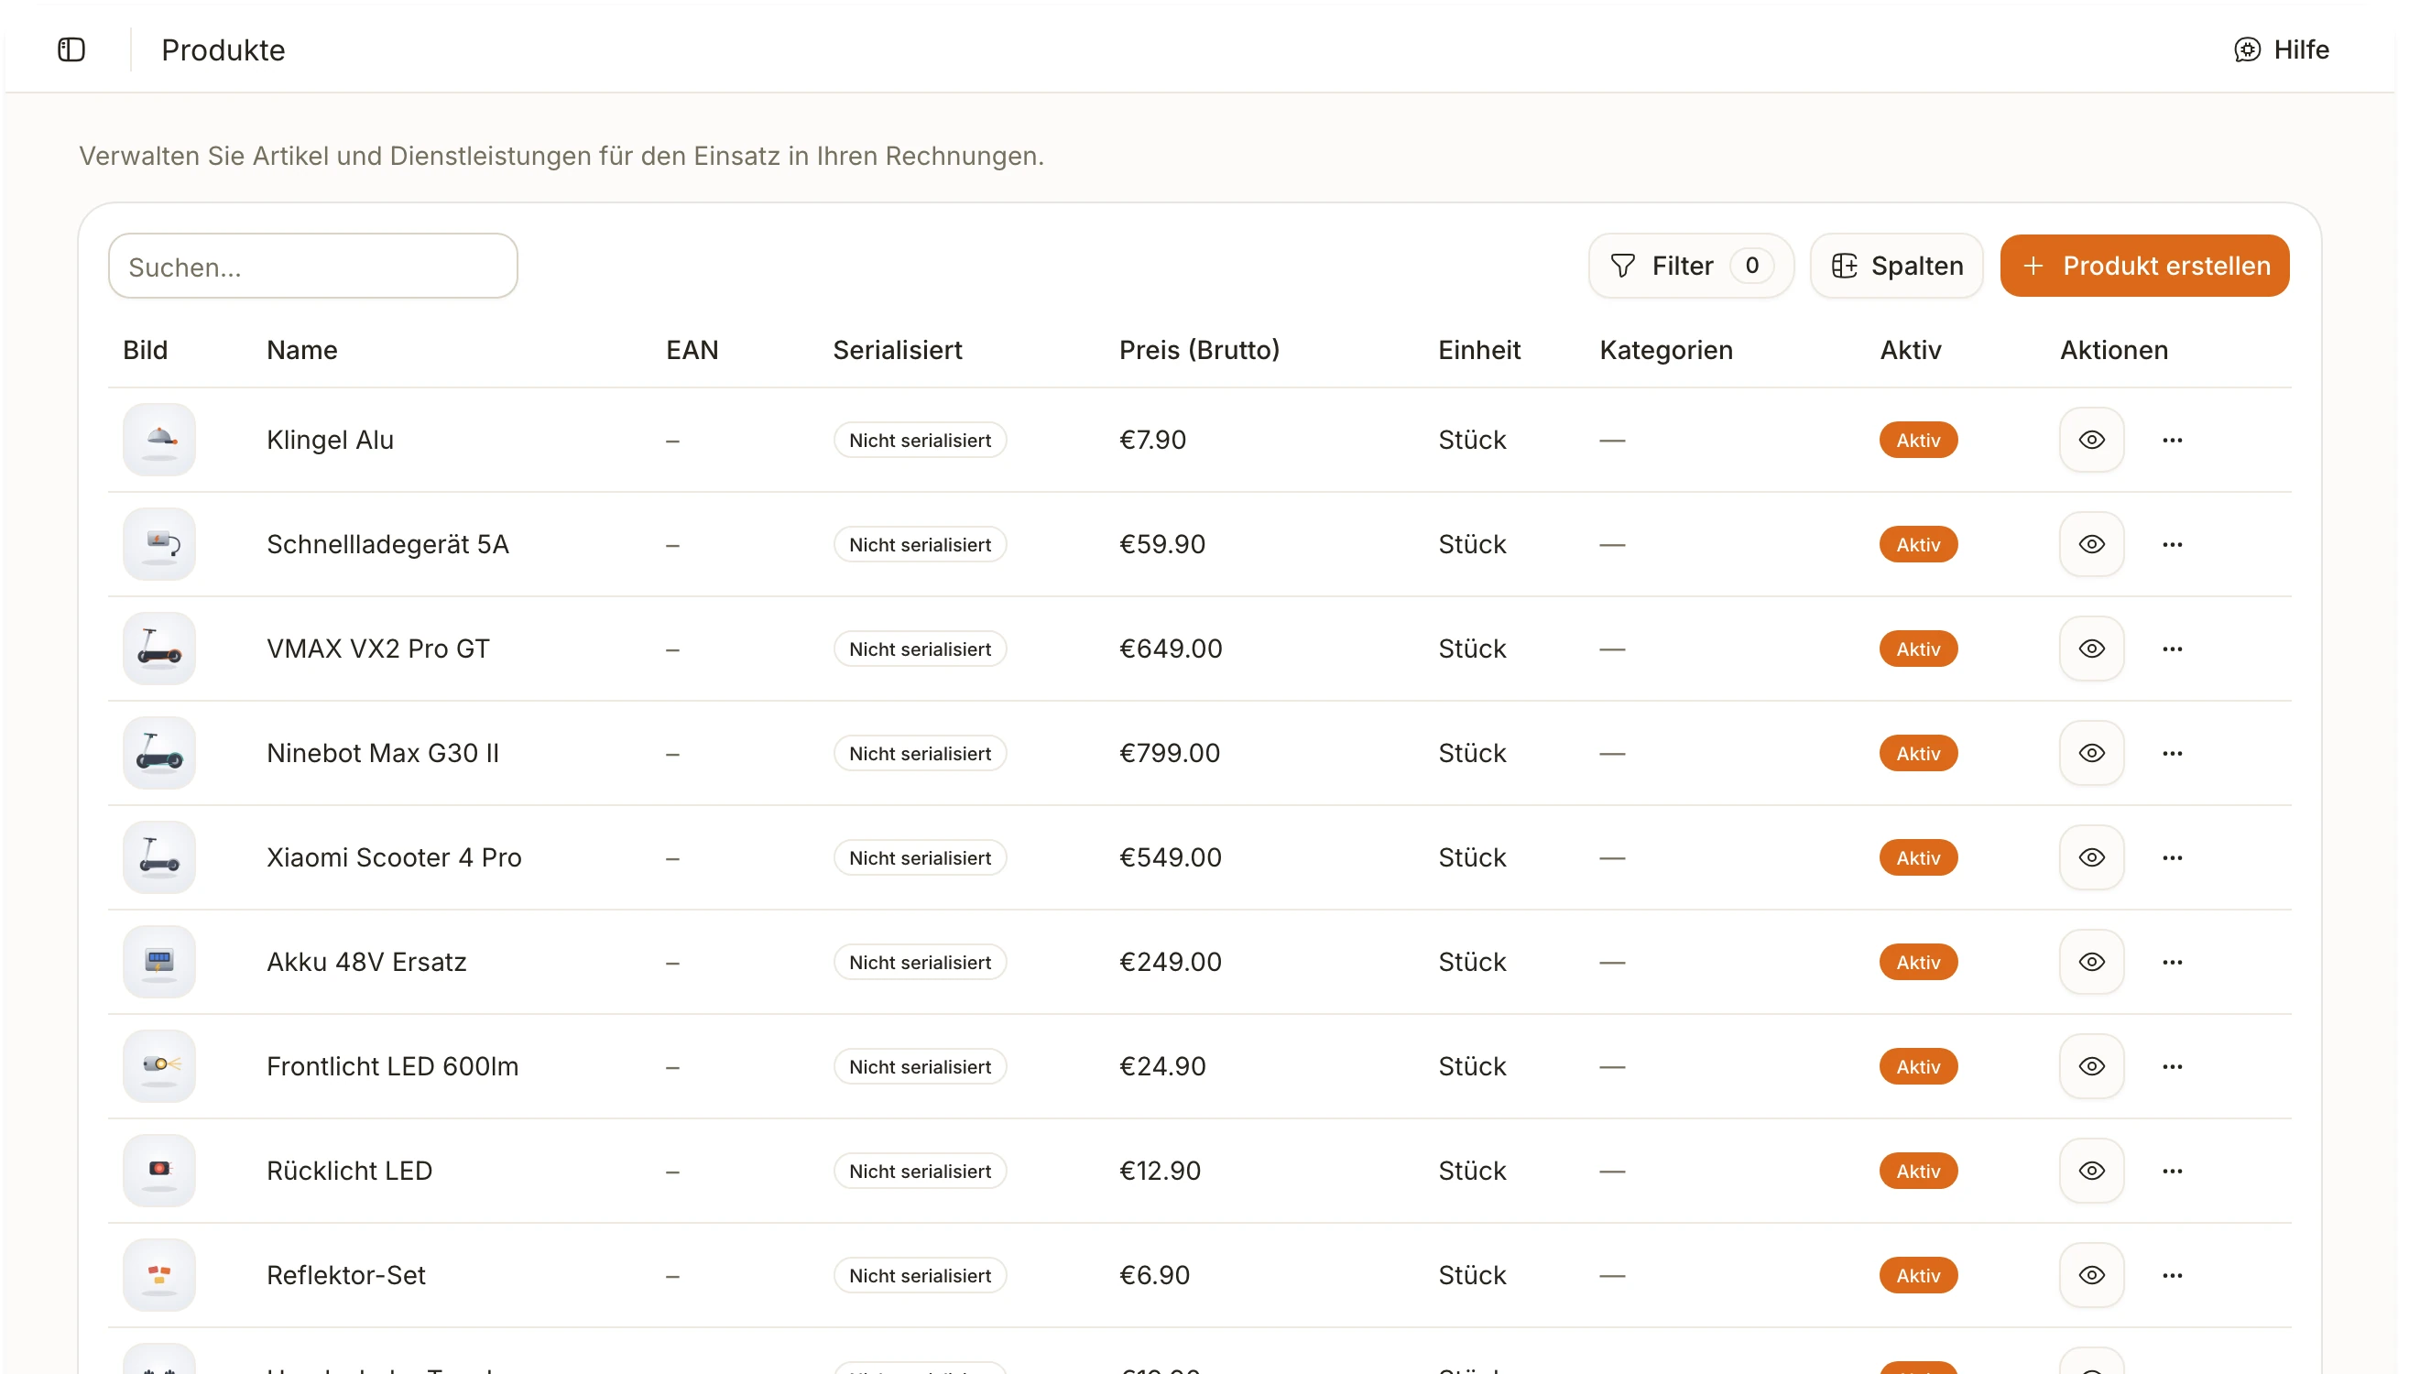
Task: Open Hilfe support icon
Action: coord(2246,49)
